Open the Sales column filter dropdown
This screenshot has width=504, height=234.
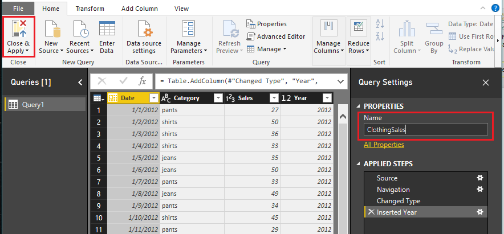click(274, 98)
